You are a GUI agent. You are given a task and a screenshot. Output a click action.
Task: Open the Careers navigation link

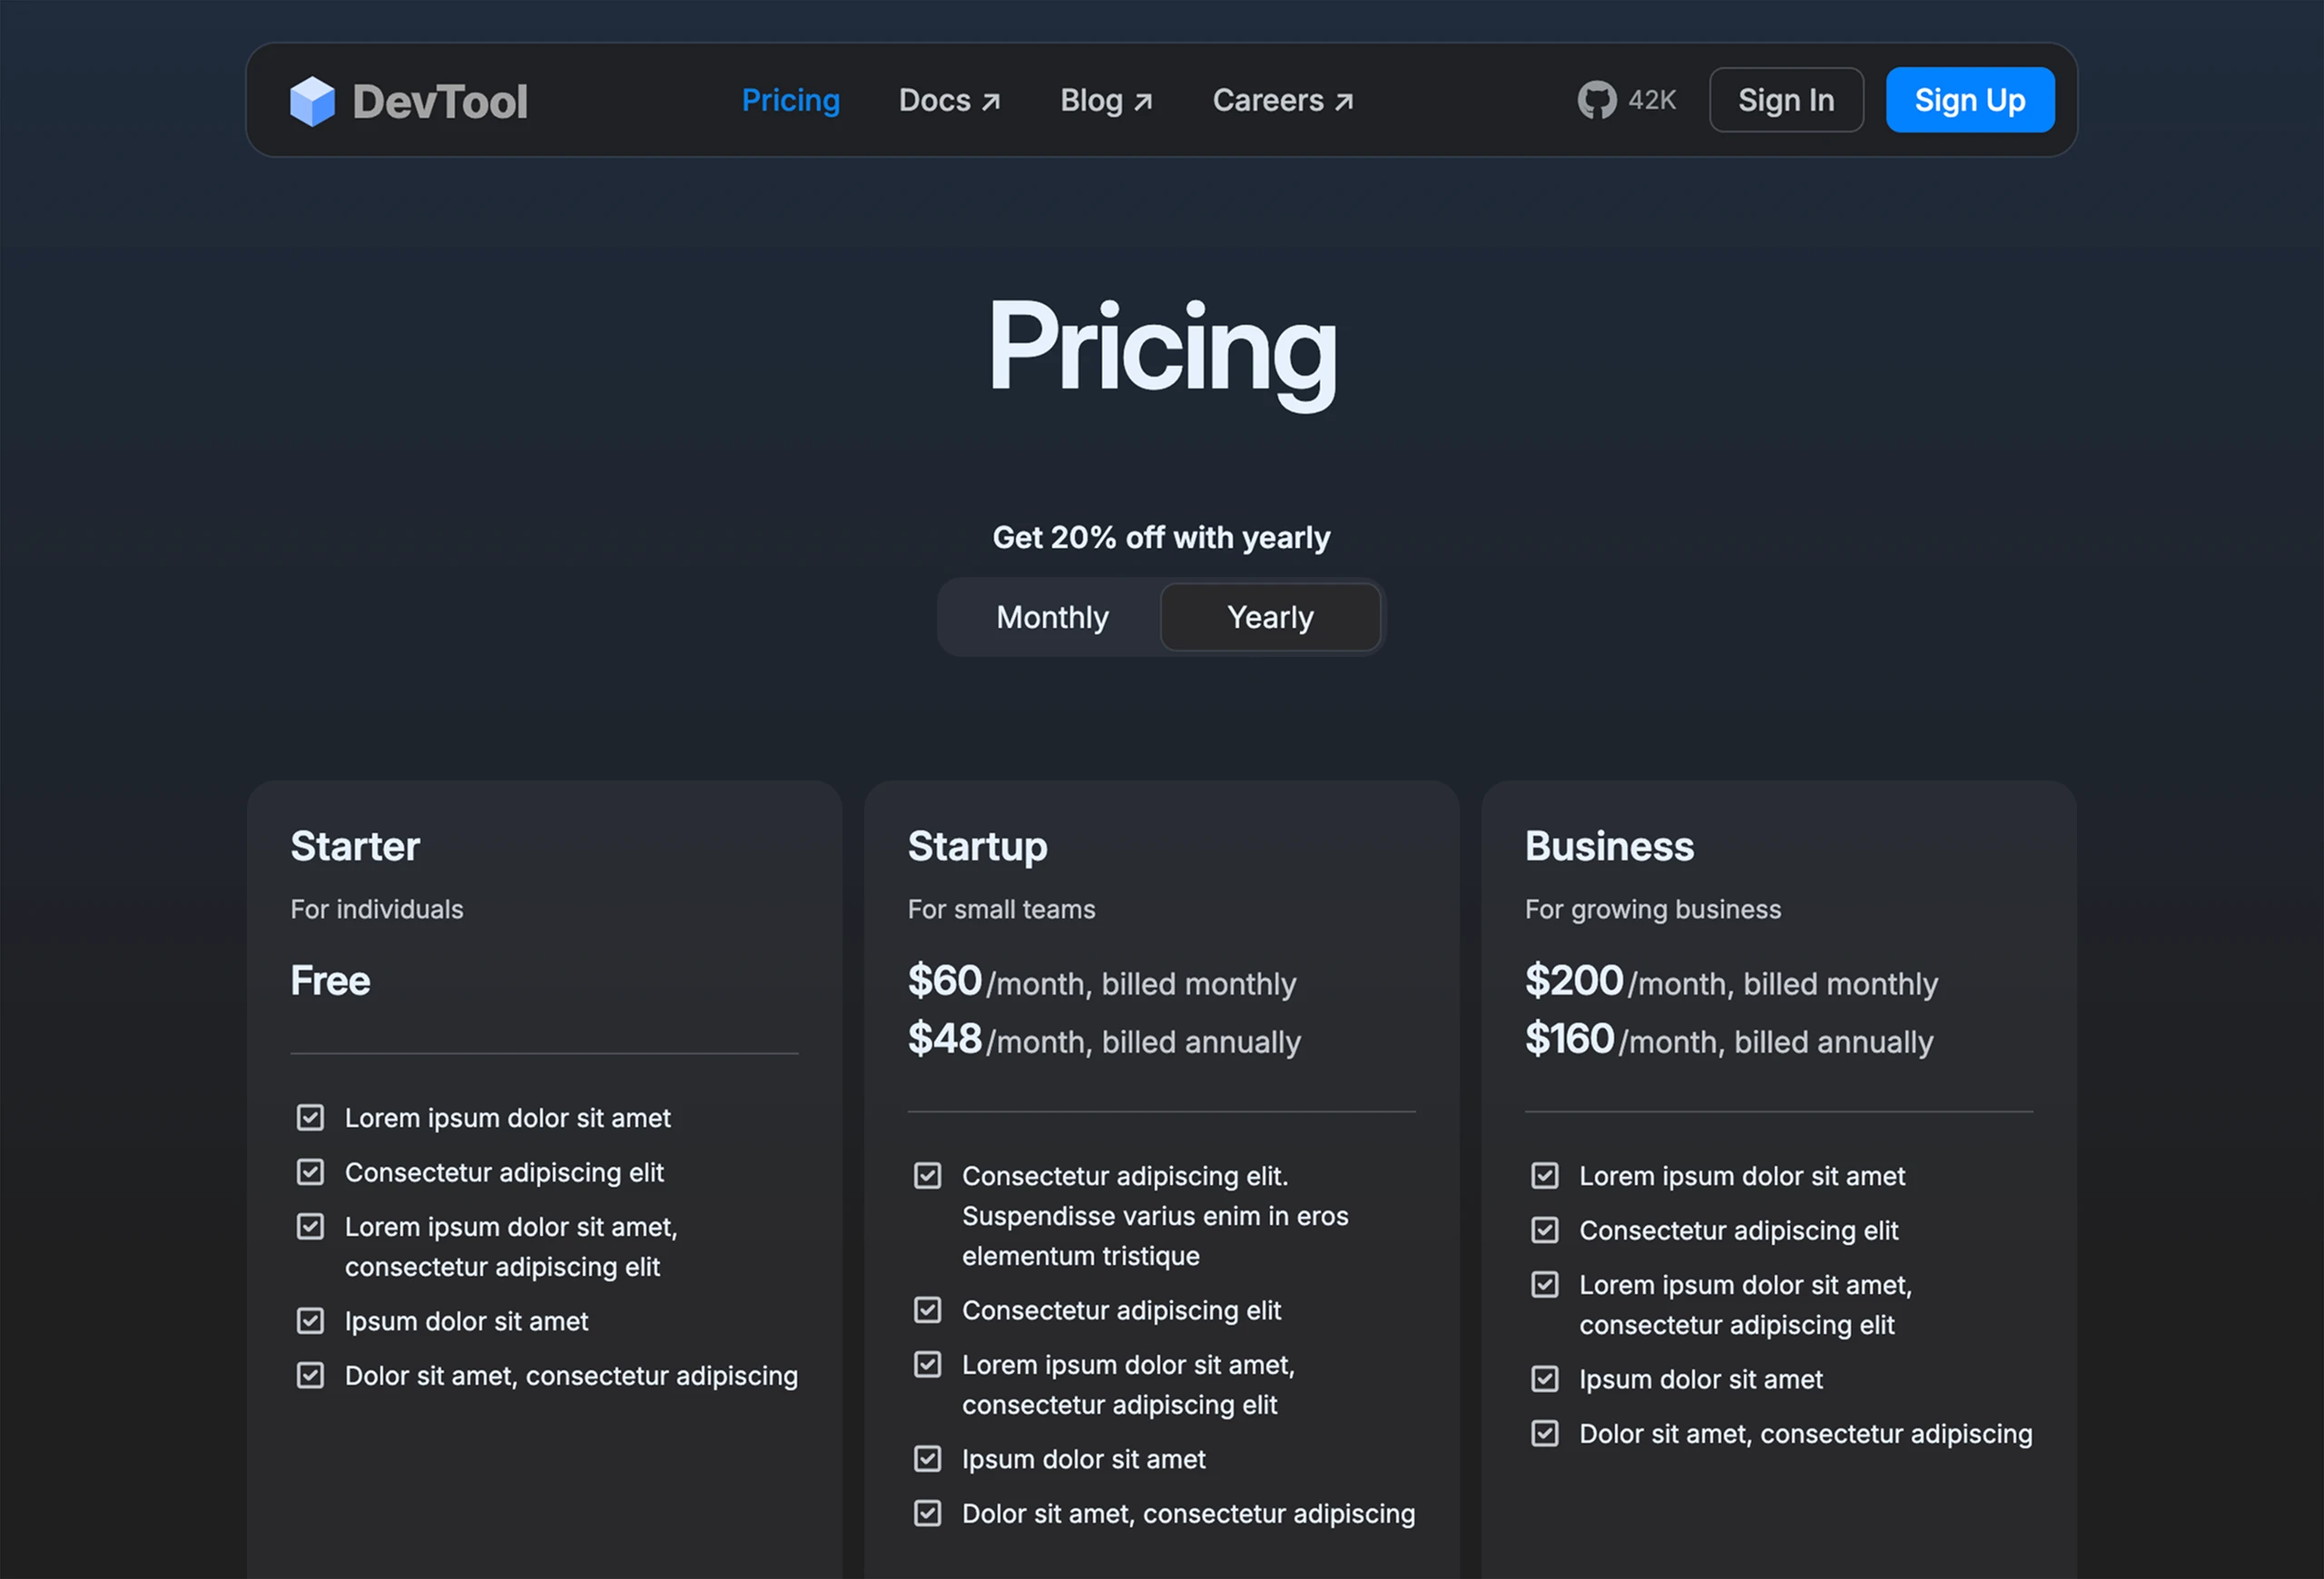(1283, 100)
